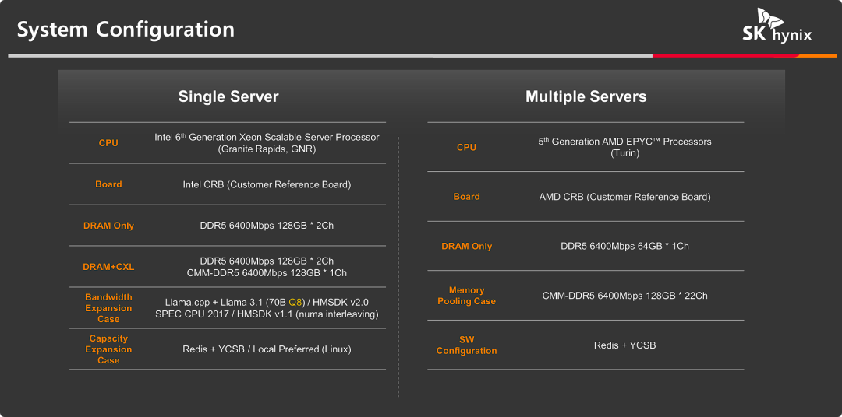Select the DRAM+CXL row label

108,267
